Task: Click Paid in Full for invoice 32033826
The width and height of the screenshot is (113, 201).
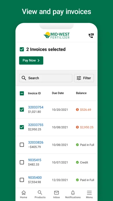Action: coord(87,145)
